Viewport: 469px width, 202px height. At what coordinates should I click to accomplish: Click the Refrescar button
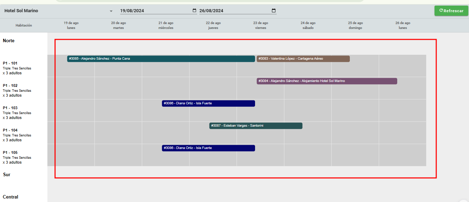pyautogui.click(x=451, y=11)
